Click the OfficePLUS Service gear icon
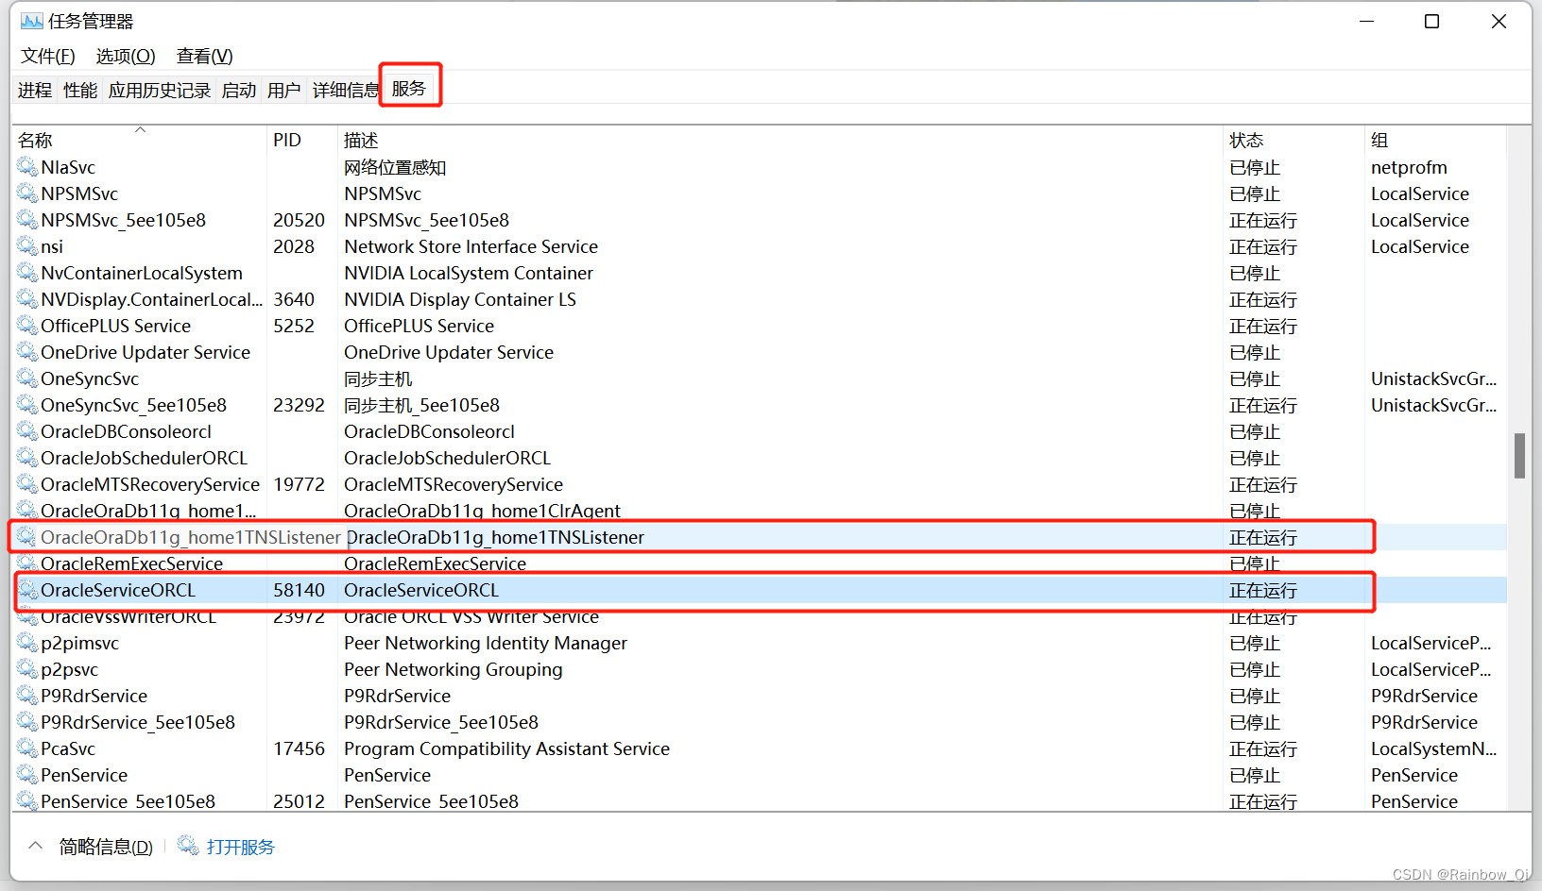This screenshot has width=1542, height=891. click(x=27, y=326)
